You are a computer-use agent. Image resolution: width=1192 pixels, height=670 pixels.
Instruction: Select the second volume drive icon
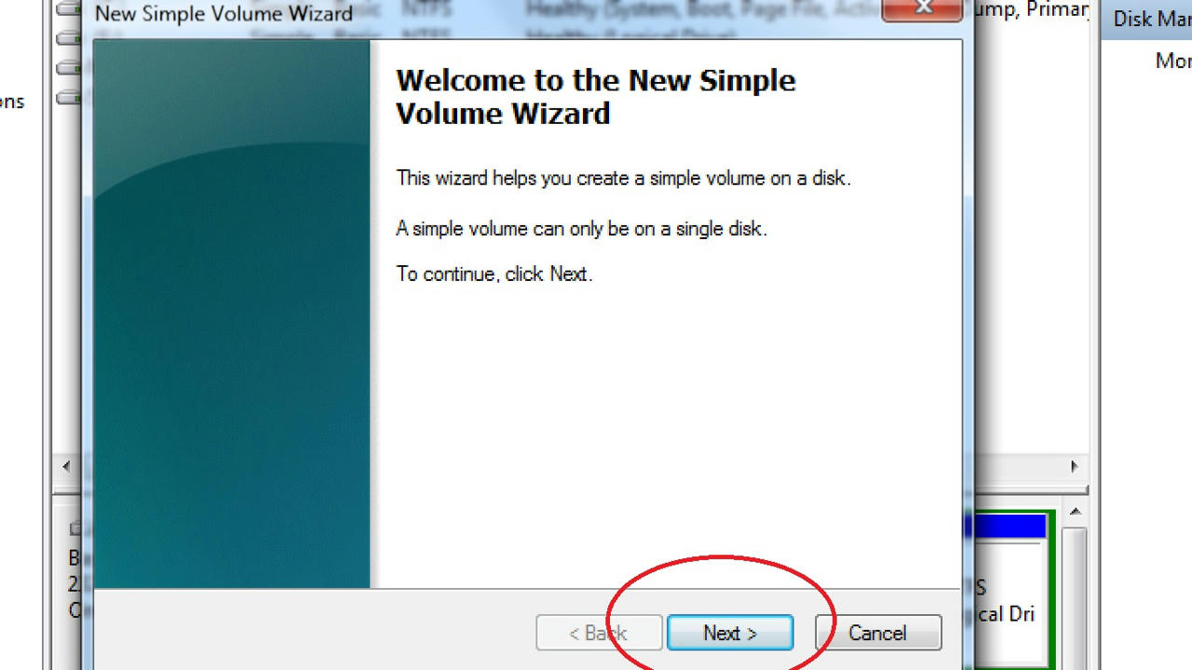pos(70,39)
